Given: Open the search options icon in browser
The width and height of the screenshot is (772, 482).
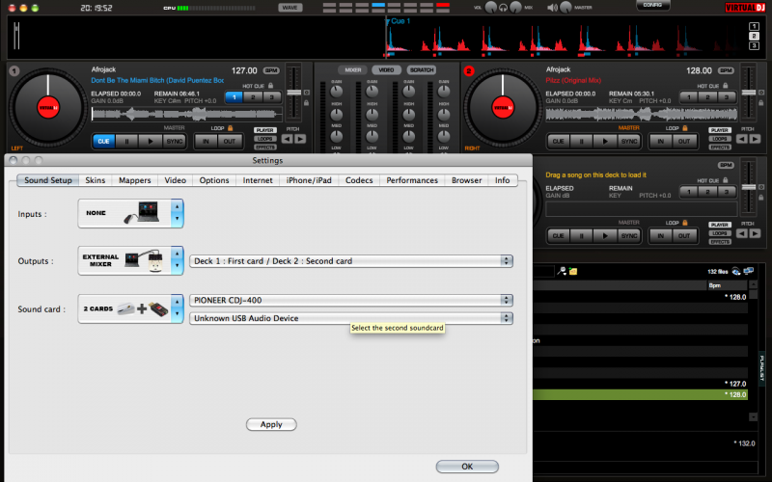Looking at the screenshot, I should pos(562,271).
